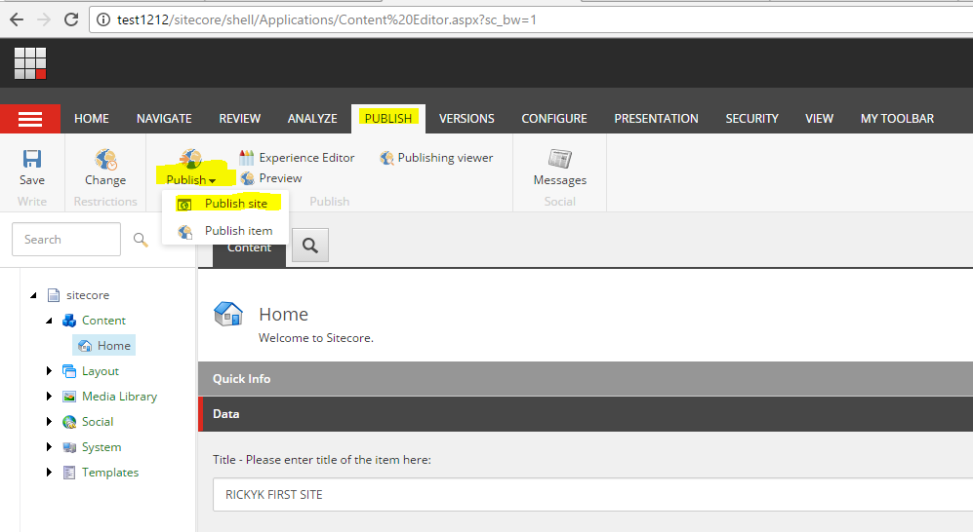Switch to the CONFIGURE ribbon tab
This screenshot has height=532, width=973.
coord(554,118)
